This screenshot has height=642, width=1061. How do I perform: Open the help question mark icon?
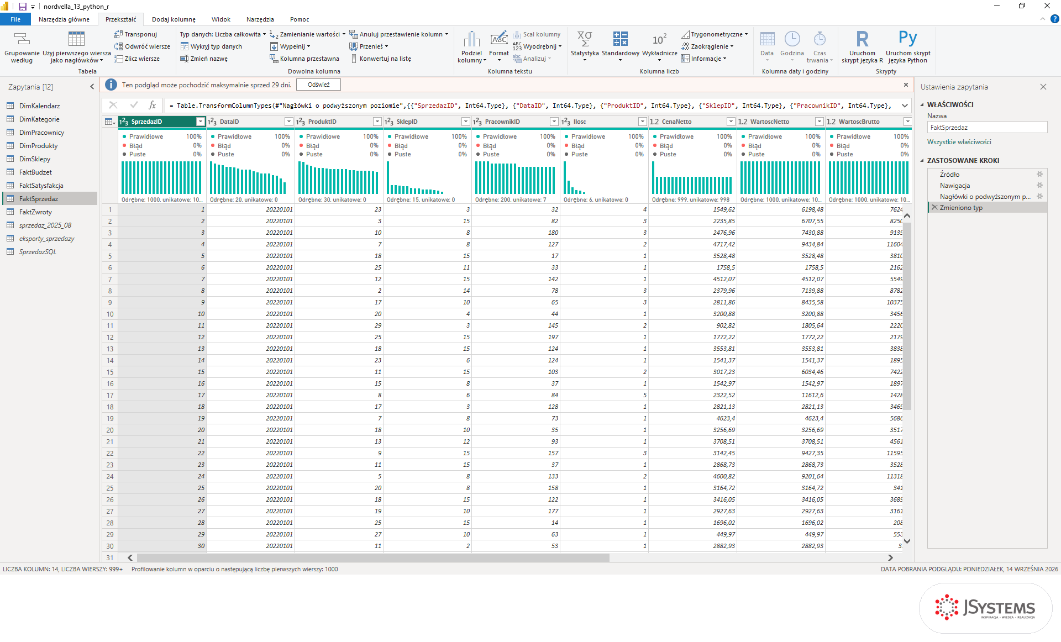(1054, 19)
